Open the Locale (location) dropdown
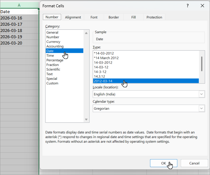This screenshot has height=175, width=210. [x=201, y=94]
